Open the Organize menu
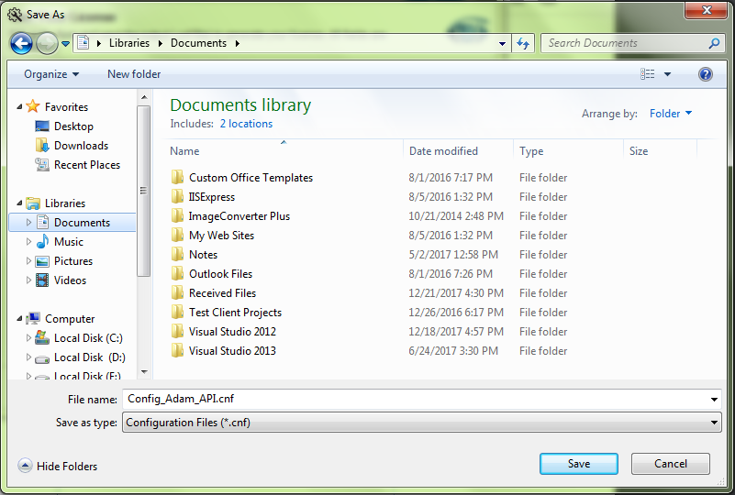735x495 pixels. point(51,74)
